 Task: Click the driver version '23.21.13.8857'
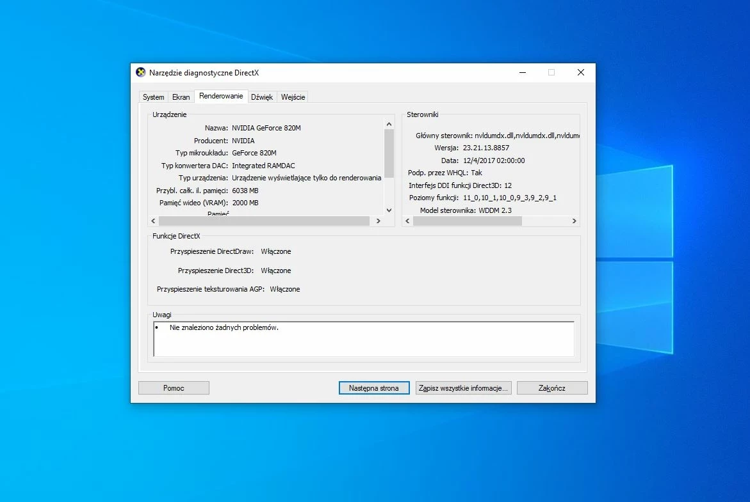point(486,148)
